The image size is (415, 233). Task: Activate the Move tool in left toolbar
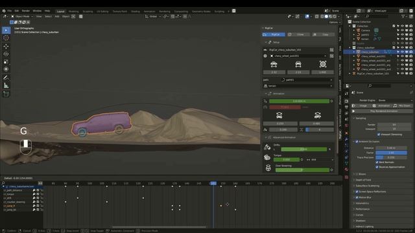(x=6, y=47)
